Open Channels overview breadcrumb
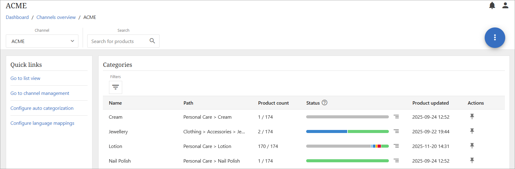Image resolution: width=515 pixels, height=169 pixels. pyautogui.click(x=56, y=17)
